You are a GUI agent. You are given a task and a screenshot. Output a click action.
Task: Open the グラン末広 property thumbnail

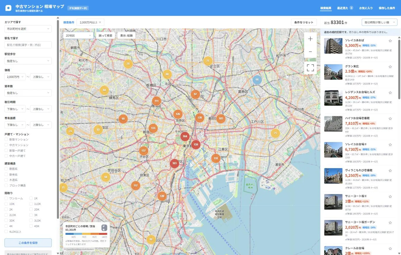333,72
